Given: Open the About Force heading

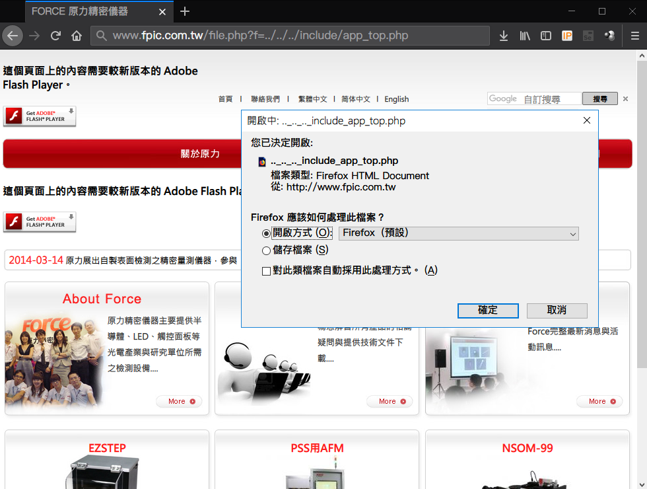Looking at the screenshot, I should [x=102, y=299].
